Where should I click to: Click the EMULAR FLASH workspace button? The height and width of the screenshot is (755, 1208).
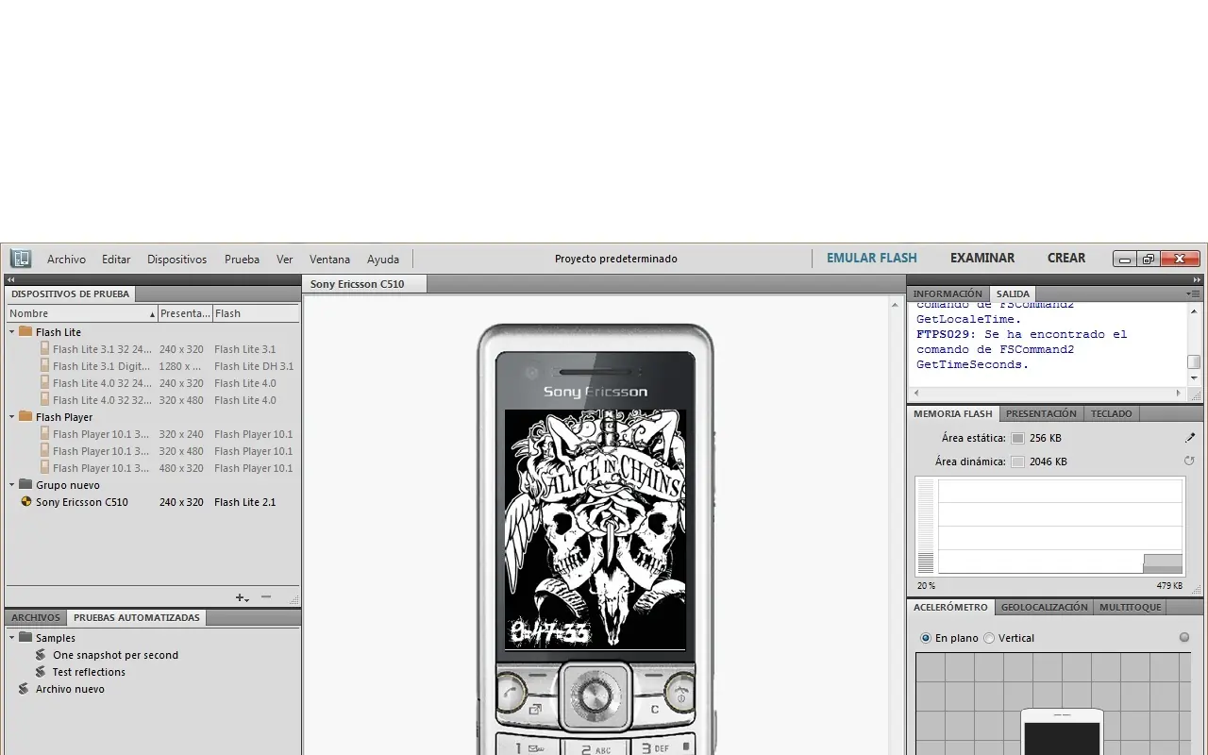872,258
